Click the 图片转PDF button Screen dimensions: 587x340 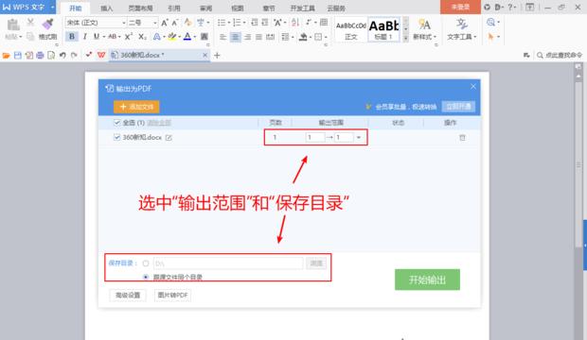coord(172,296)
